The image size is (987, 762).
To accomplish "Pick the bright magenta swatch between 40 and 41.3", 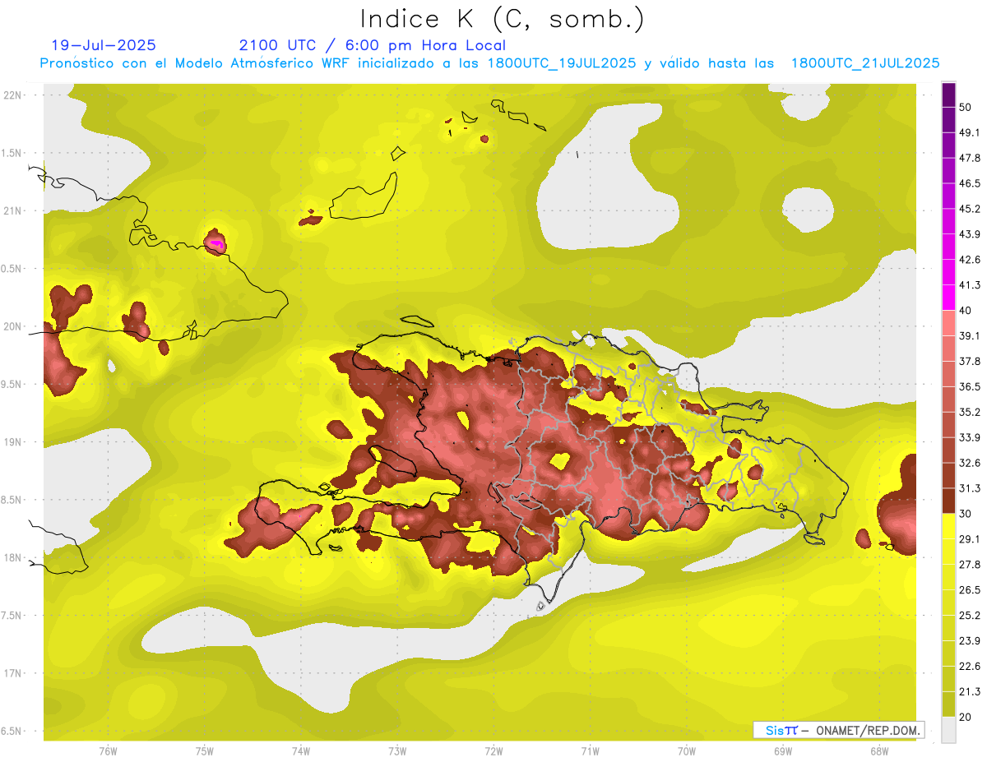I will [948, 298].
